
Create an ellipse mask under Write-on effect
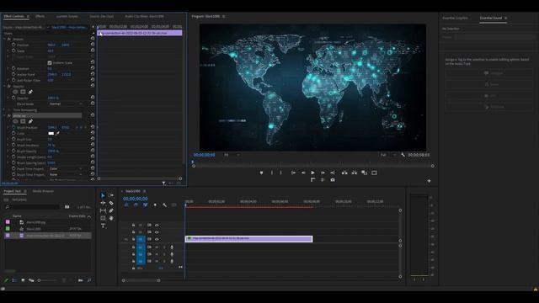(15, 121)
